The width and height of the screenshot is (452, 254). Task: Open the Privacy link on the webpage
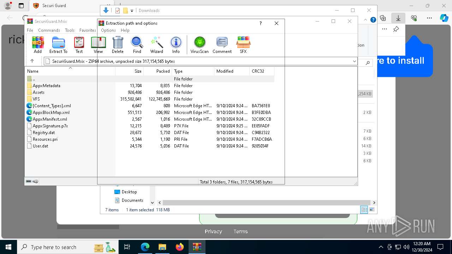(213, 231)
